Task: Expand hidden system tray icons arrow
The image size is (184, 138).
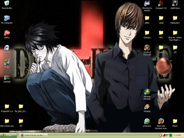Action: click(161, 136)
